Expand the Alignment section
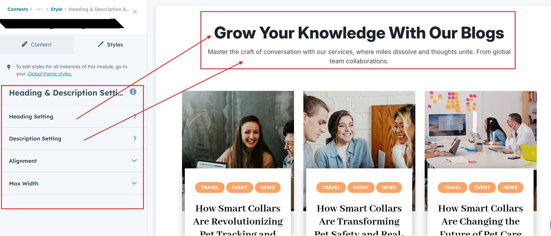 134,161
